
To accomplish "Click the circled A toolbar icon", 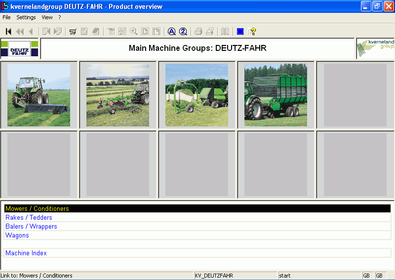I will click(x=171, y=32).
